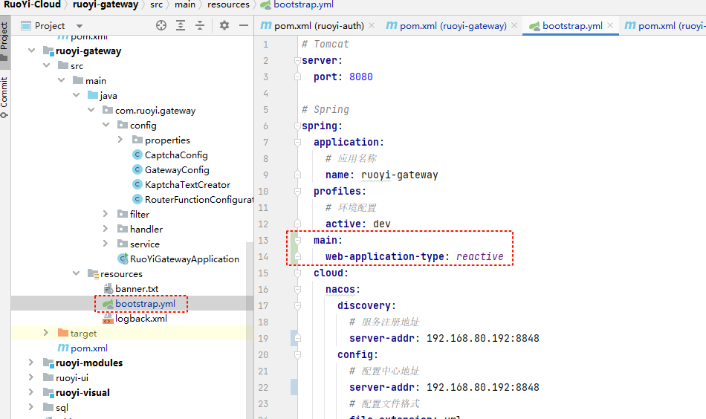Image resolution: width=706 pixels, height=419 pixels.
Task: Click the reactive value on line 14
Action: (x=479, y=256)
